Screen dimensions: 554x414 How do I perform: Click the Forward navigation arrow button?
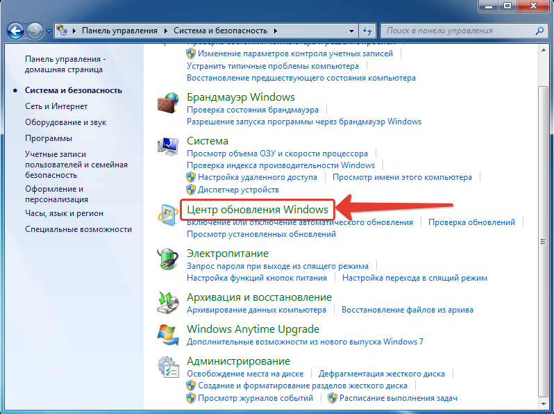[35, 31]
